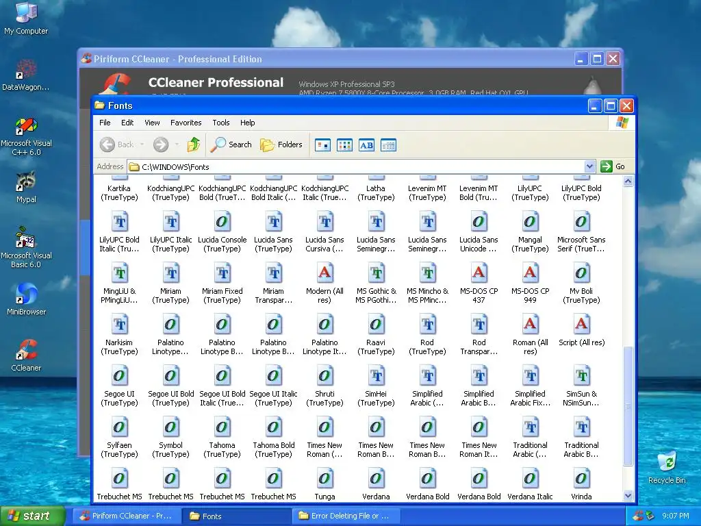Open the Forward button history dropdown
Screen dimensions: 701x526
pyautogui.click(x=177, y=145)
